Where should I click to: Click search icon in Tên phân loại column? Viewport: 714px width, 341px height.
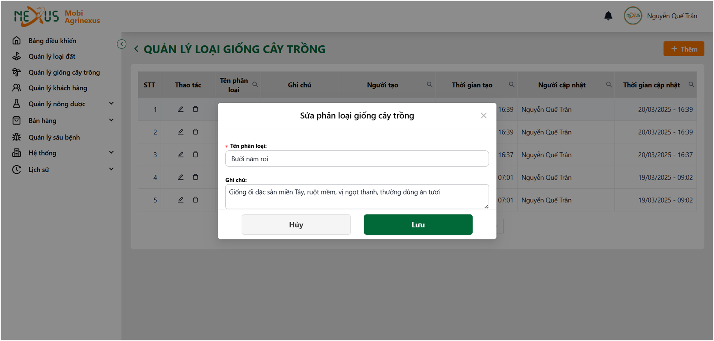tap(255, 84)
